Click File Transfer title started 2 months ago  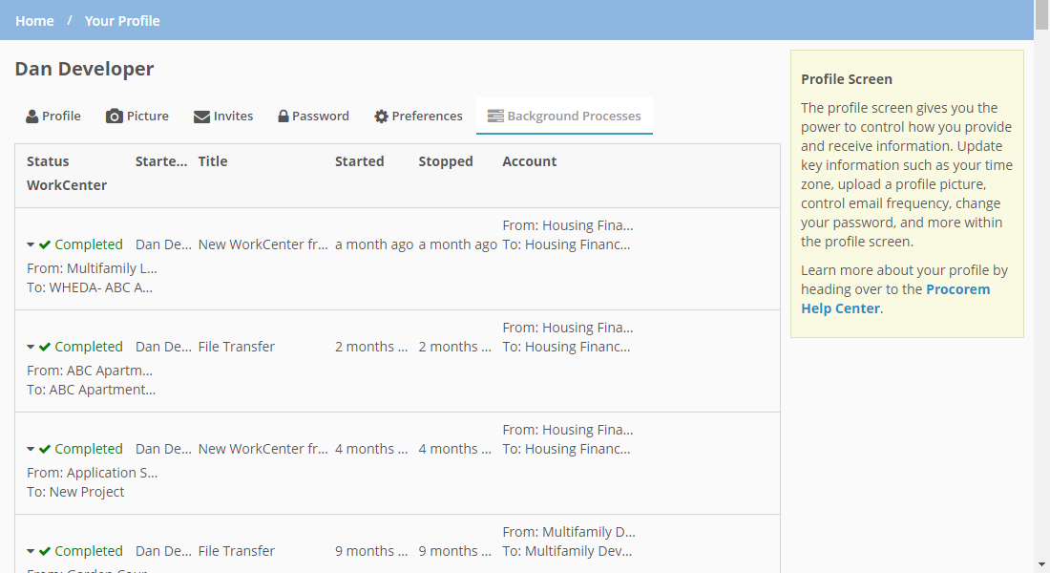click(x=237, y=348)
